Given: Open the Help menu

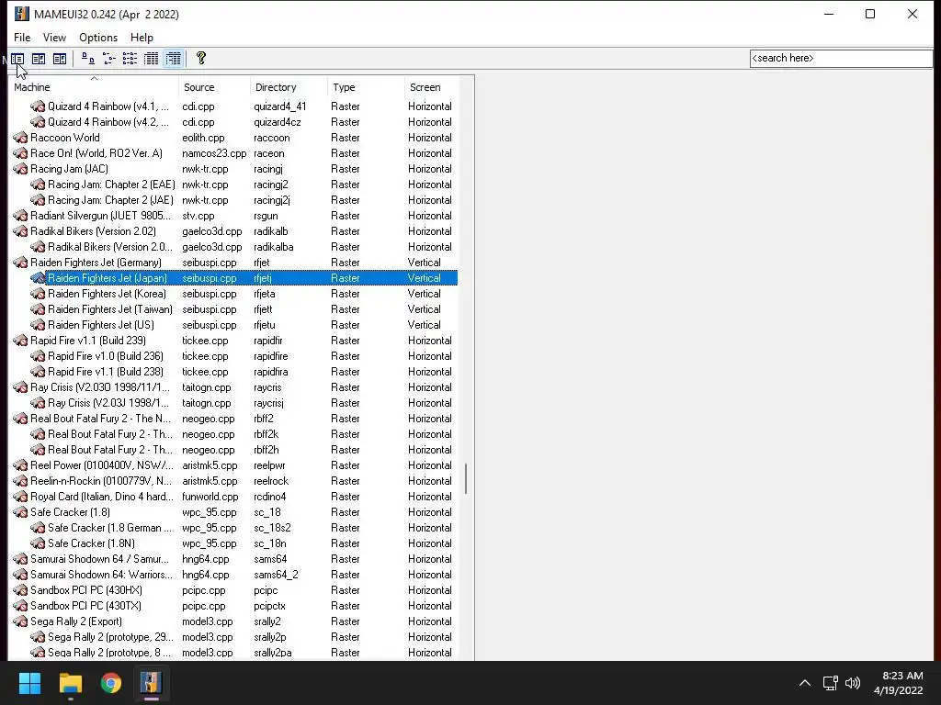Looking at the screenshot, I should pyautogui.click(x=142, y=37).
